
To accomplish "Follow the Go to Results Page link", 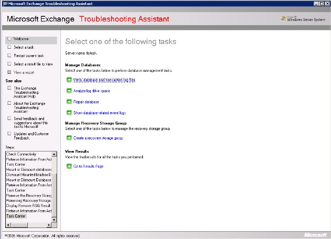I will 88,166.
